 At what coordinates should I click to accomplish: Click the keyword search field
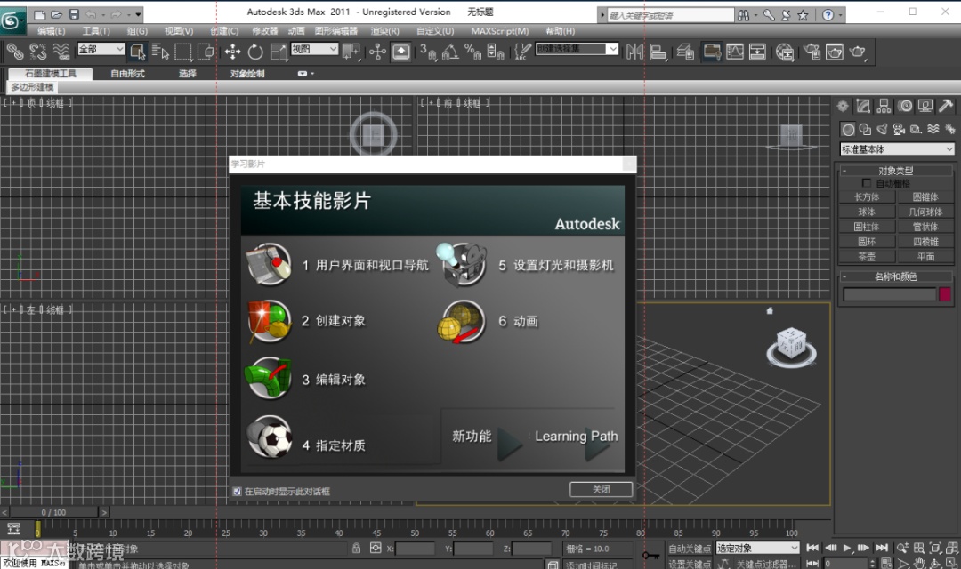(670, 15)
